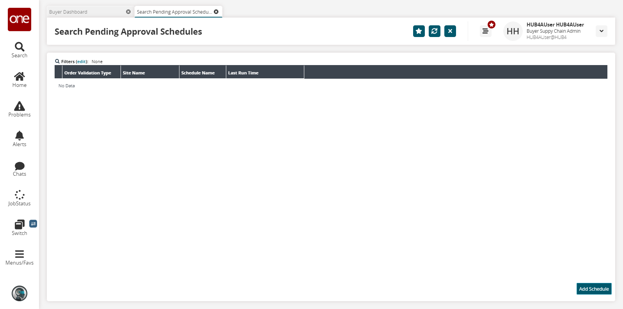Viewport: 623px width, 309px height.
Task: Select the Search Pending Approval Schedules tab
Action: (174, 12)
